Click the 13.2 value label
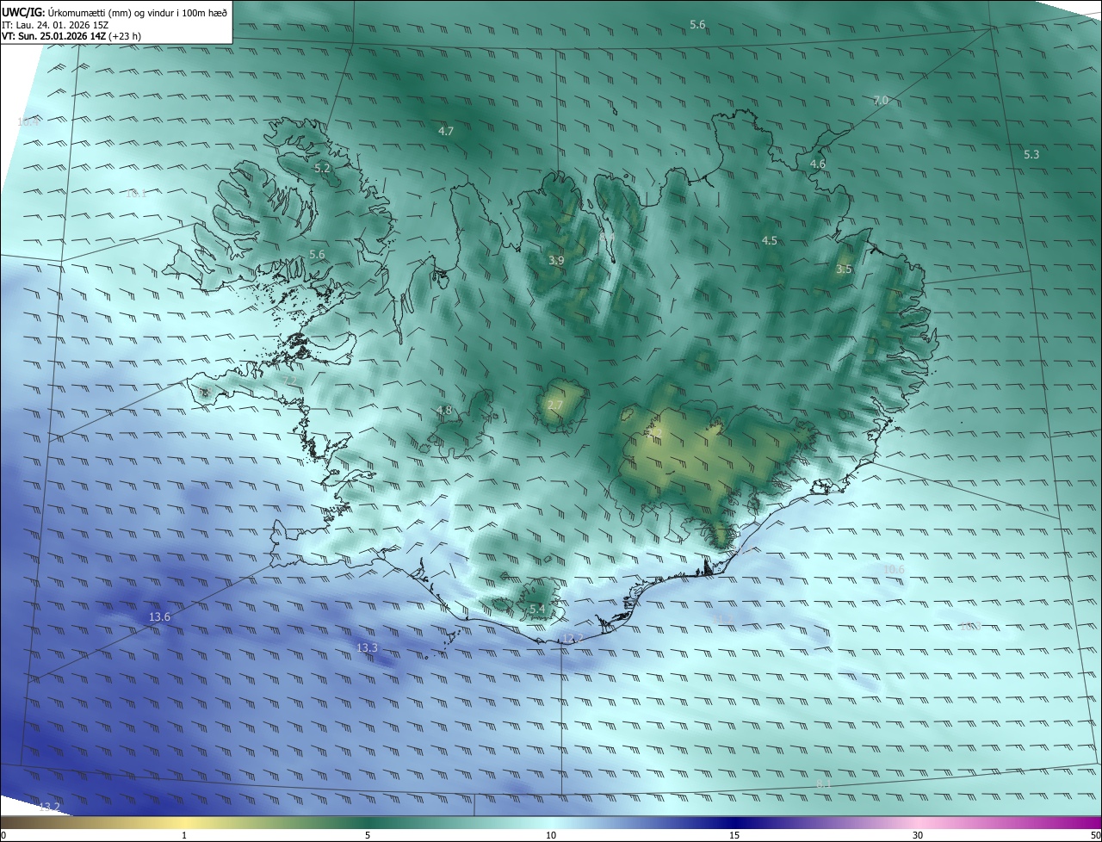 coord(50,807)
